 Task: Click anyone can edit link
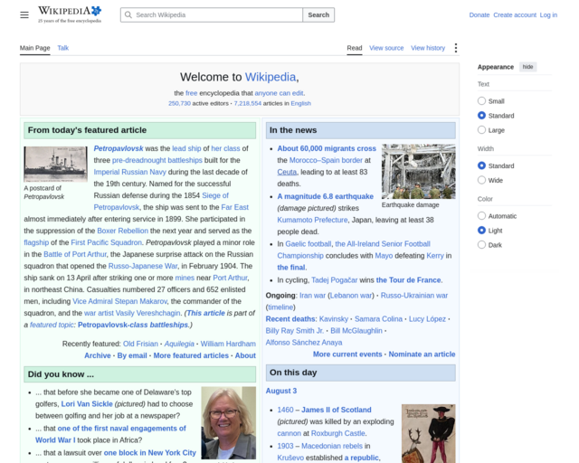(279, 93)
